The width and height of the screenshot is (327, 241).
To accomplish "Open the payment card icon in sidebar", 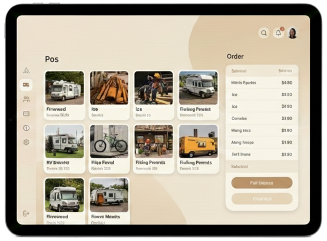I will [26, 114].
